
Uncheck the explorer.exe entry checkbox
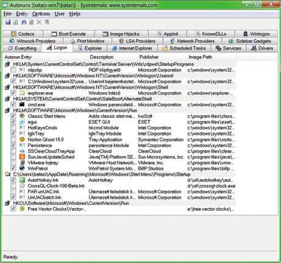(x=13, y=93)
